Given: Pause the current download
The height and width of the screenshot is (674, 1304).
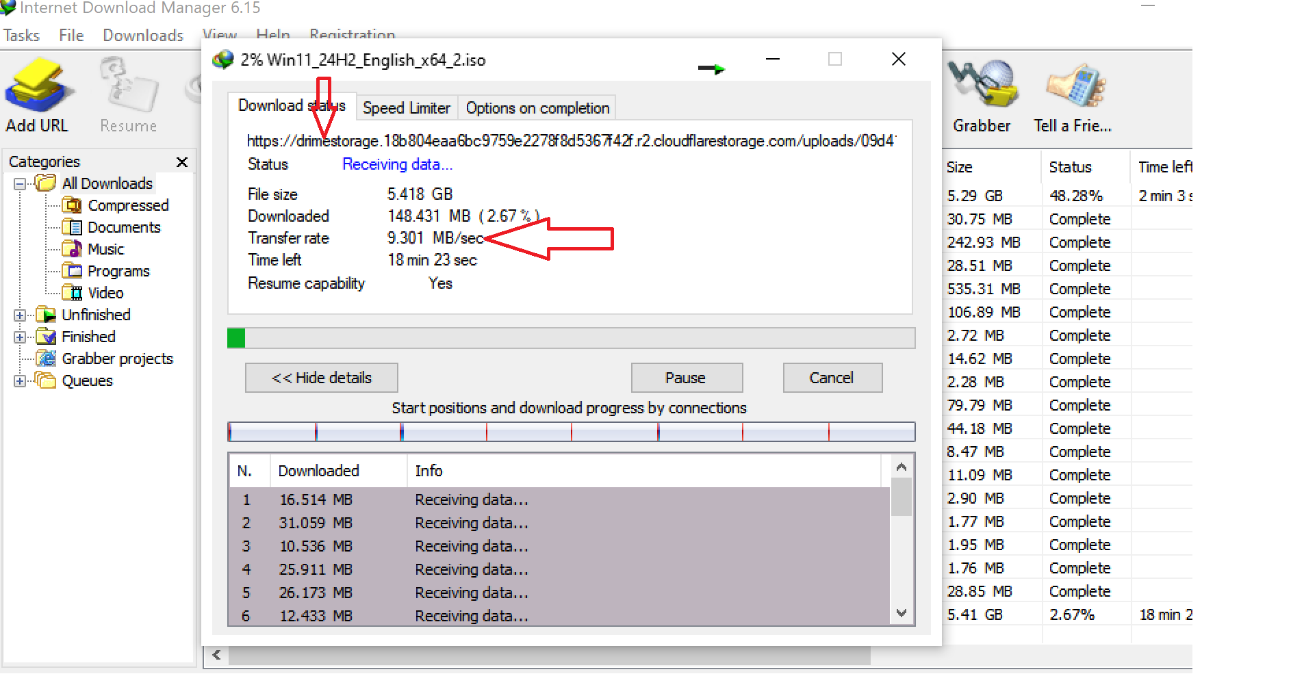Looking at the screenshot, I should pyautogui.click(x=686, y=378).
